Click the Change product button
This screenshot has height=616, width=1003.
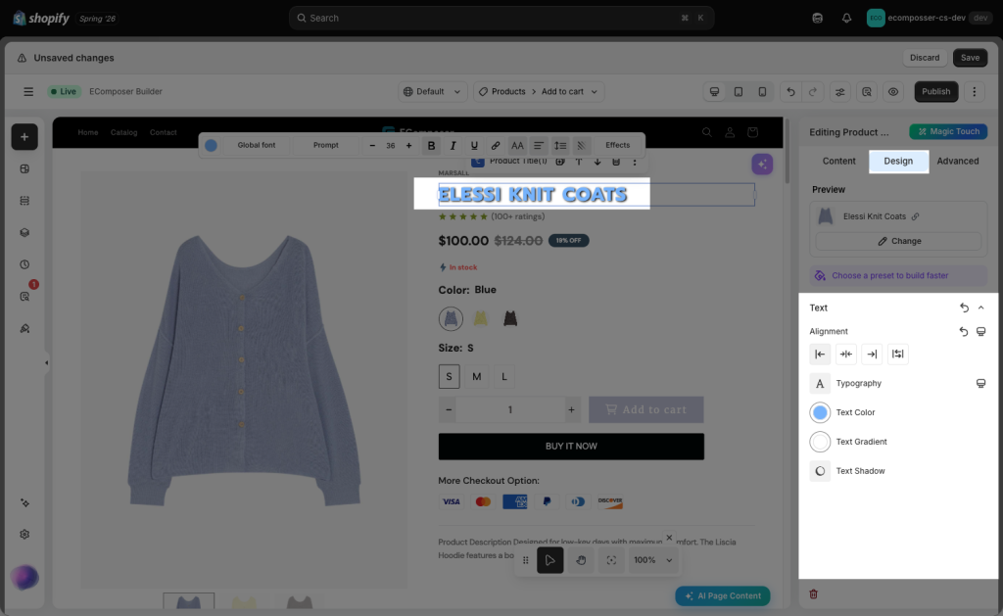click(899, 241)
